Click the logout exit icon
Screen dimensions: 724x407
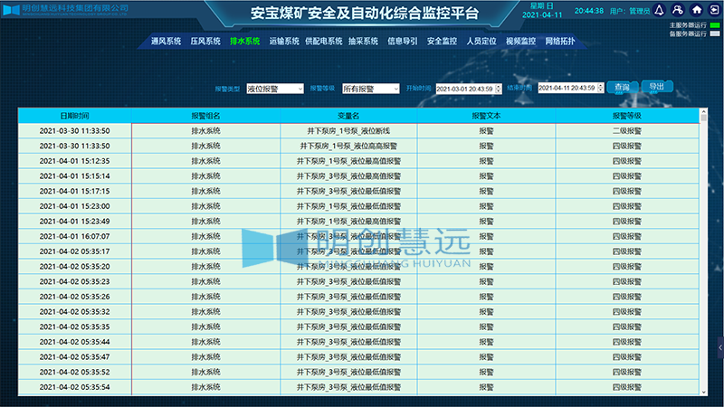coord(712,10)
